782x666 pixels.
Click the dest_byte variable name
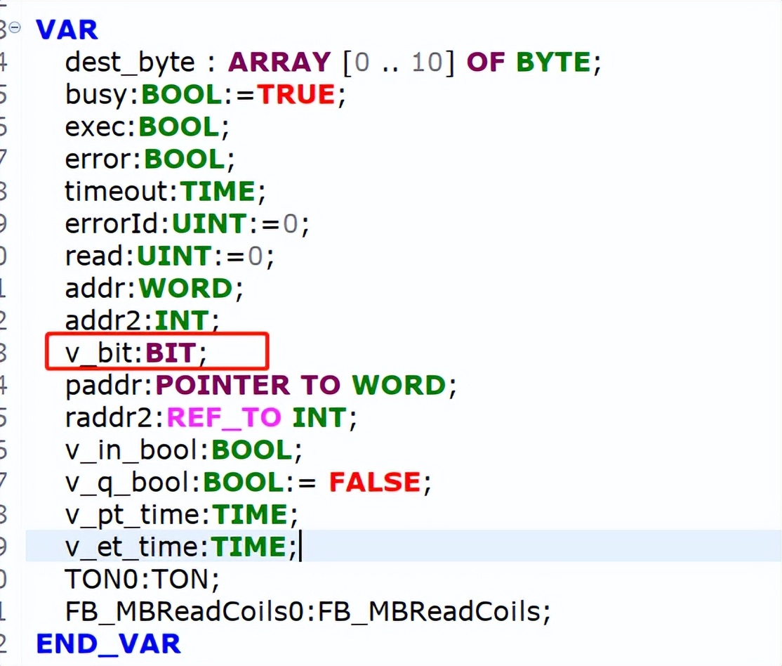tap(130, 63)
